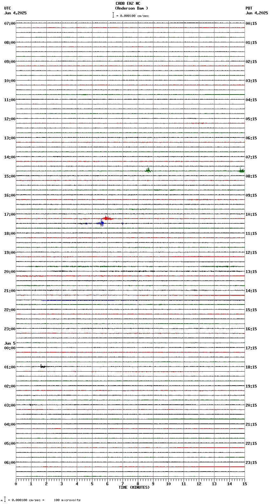Click the 01:15 PDT time label
This screenshot has width=270, height=504.
(251, 43)
